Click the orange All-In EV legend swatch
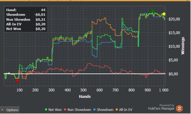The width and height of the screenshot is (191, 114). (117, 110)
